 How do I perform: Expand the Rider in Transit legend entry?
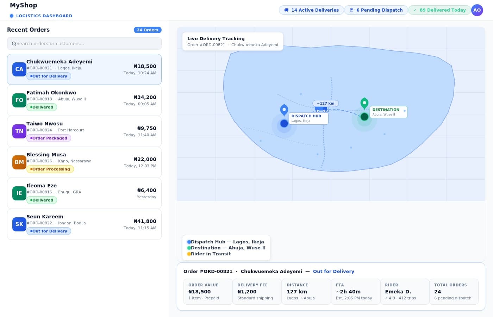coord(210,254)
